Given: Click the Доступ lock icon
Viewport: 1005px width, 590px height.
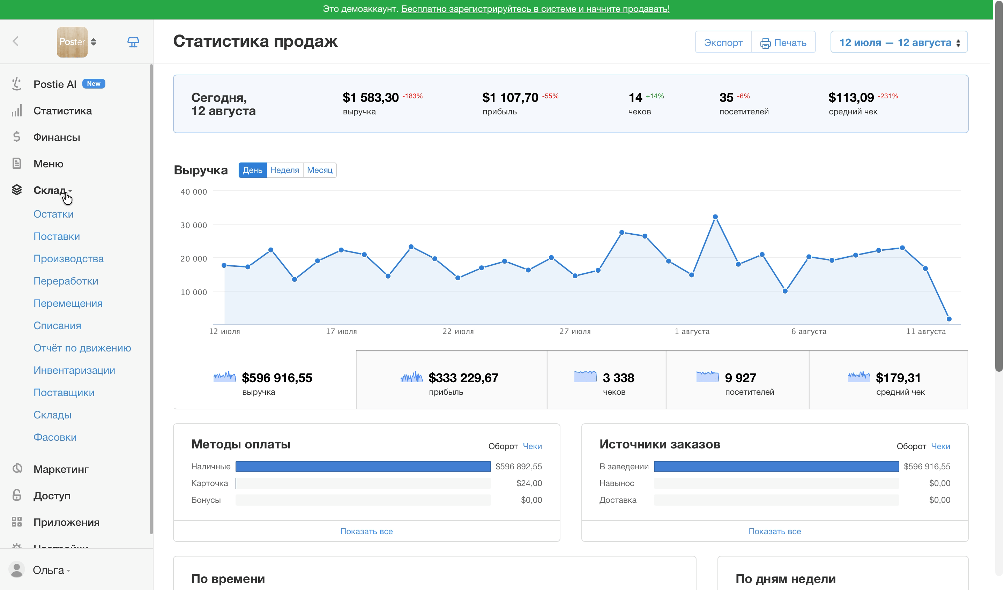Looking at the screenshot, I should click(x=17, y=495).
